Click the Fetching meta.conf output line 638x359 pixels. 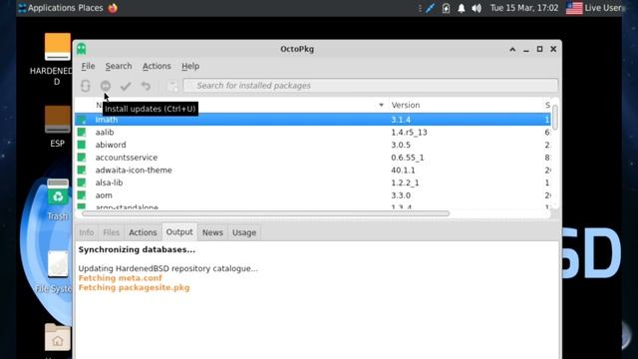pos(120,278)
